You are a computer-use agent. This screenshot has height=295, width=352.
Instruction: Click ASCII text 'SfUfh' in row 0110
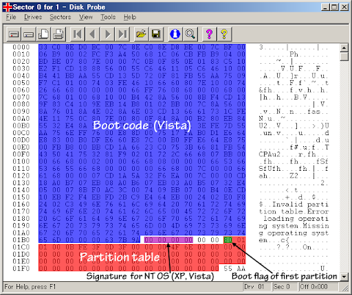click(269, 169)
